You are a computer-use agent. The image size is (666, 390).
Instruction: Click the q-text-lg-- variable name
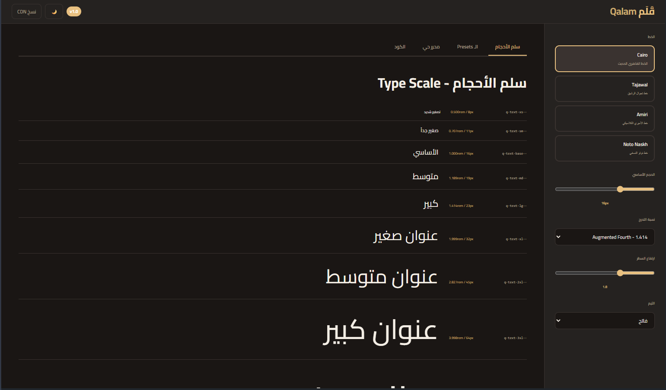516,206
